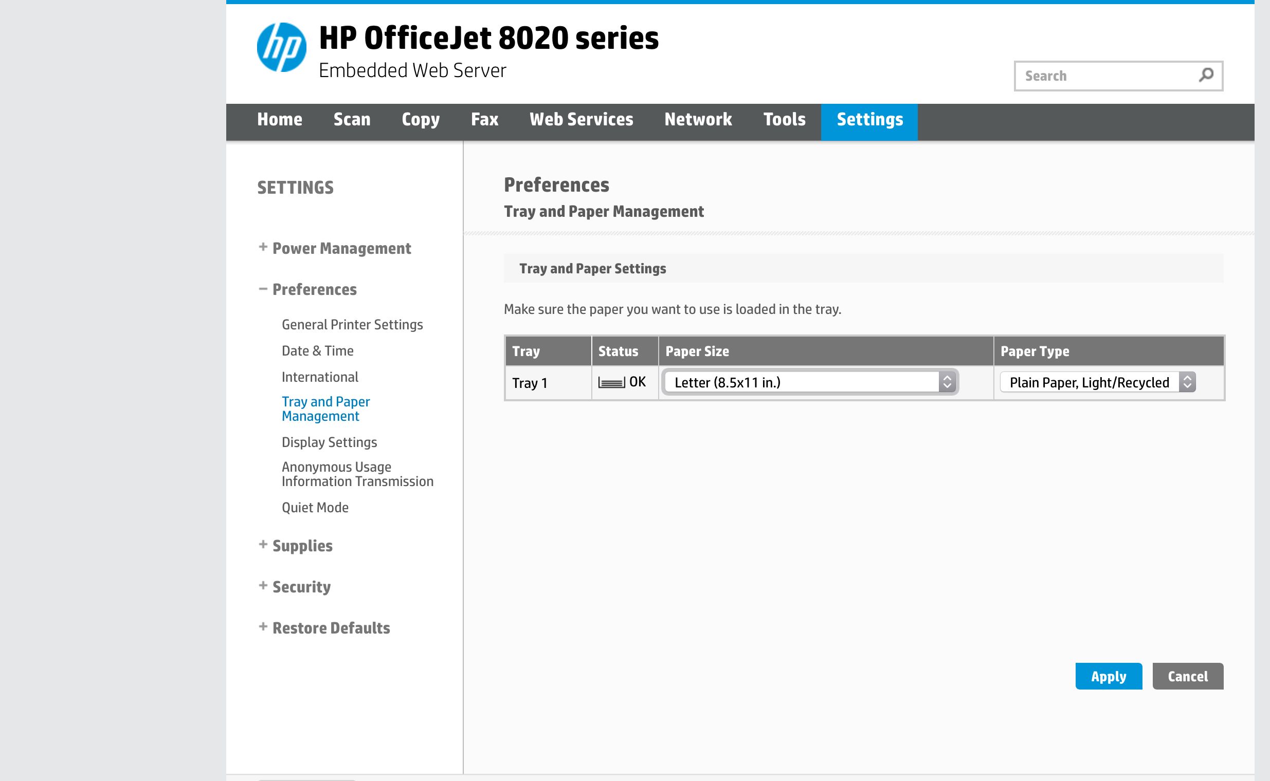Click the Tray 1 paper status icon
Viewport: 1270px width, 781px height.
(611, 383)
